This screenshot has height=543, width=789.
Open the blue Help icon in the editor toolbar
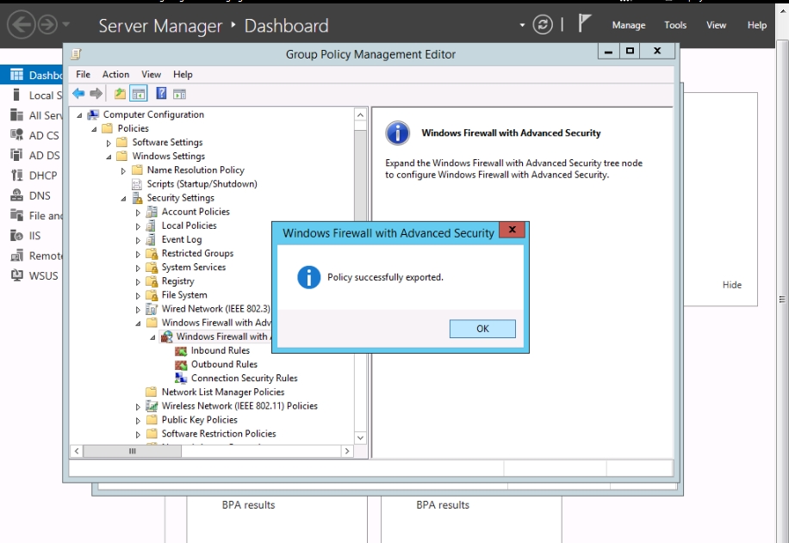click(x=161, y=94)
